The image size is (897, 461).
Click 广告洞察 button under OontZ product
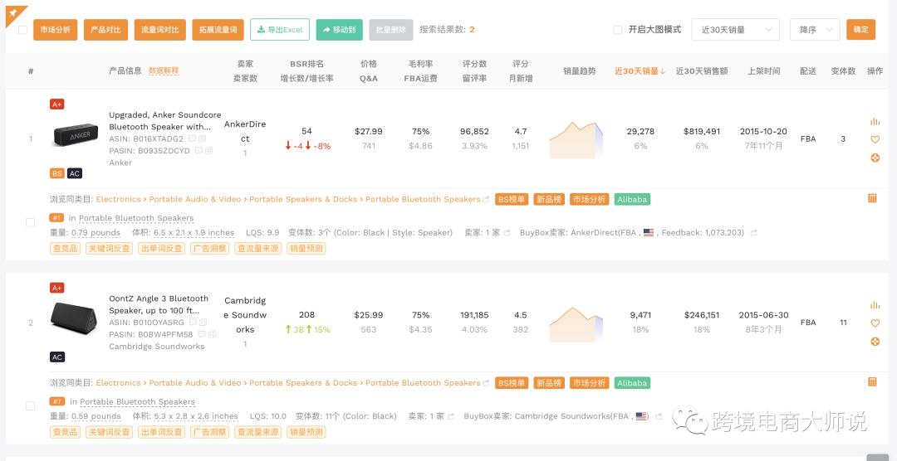[x=209, y=432]
